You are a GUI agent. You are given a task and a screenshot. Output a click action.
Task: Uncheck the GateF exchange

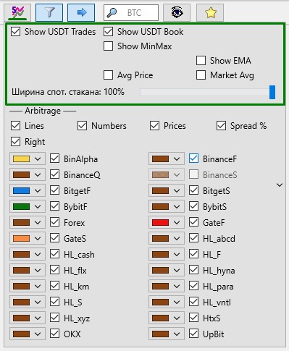193,222
